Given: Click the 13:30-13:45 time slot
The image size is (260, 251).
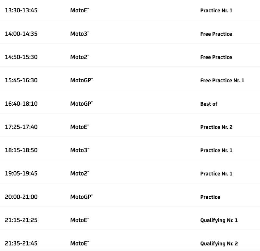Looking at the screenshot, I should [21, 10].
